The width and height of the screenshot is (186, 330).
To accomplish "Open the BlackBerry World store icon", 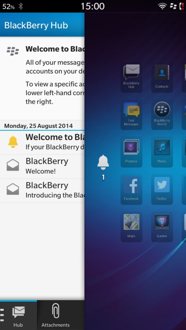I will [162, 115].
